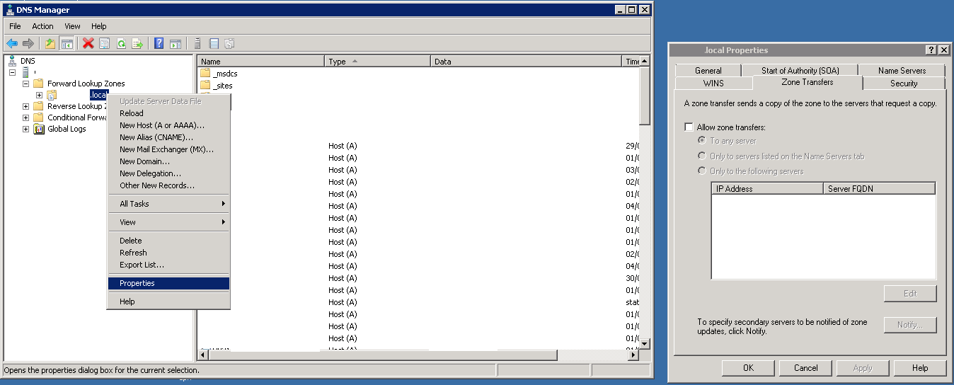The height and width of the screenshot is (385, 954).
Task: Choose 'Only to the following servers' radio
Action: [x=702, y=171]
